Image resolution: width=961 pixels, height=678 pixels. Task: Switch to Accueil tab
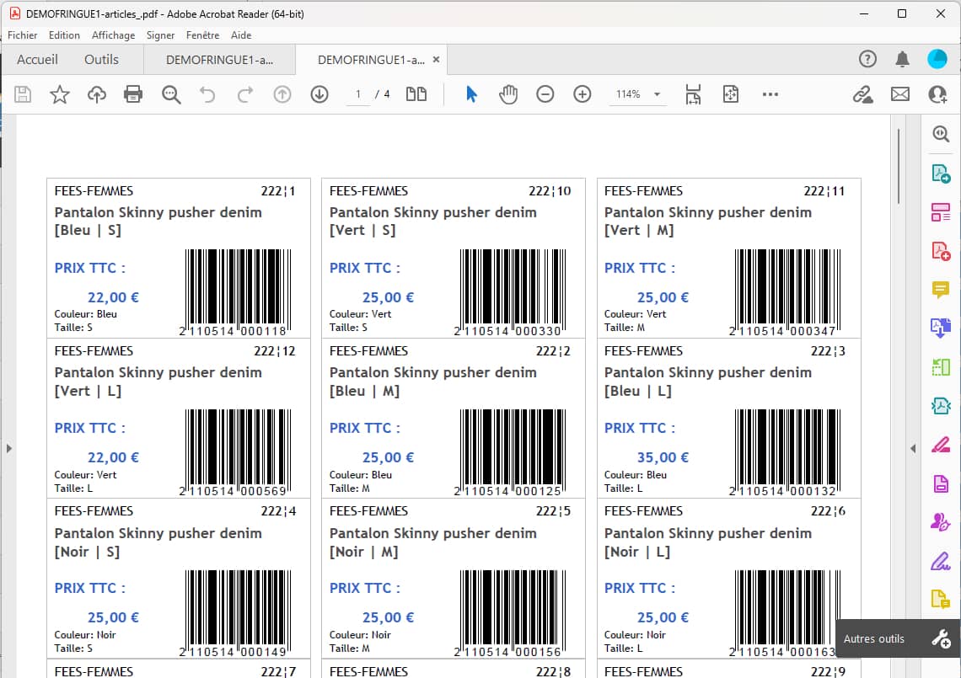click(37, 60)
